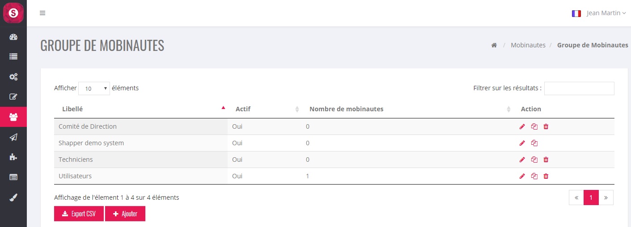Toggle the hamburger sidebar menu
The image size is (631, 227).
pos(42,13)
